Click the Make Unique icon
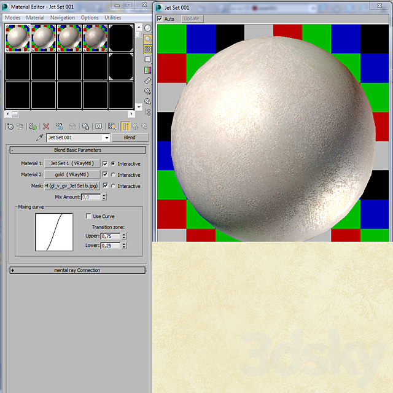This screenshot has width=393, height=393. (x=72, y=126)
